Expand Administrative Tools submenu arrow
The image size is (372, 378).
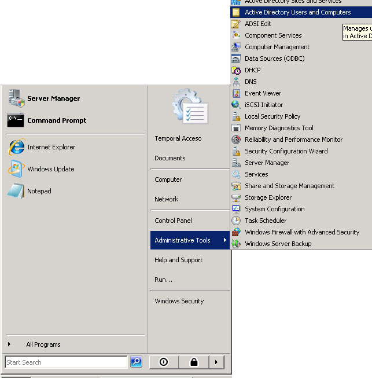[x=225, y=240]
